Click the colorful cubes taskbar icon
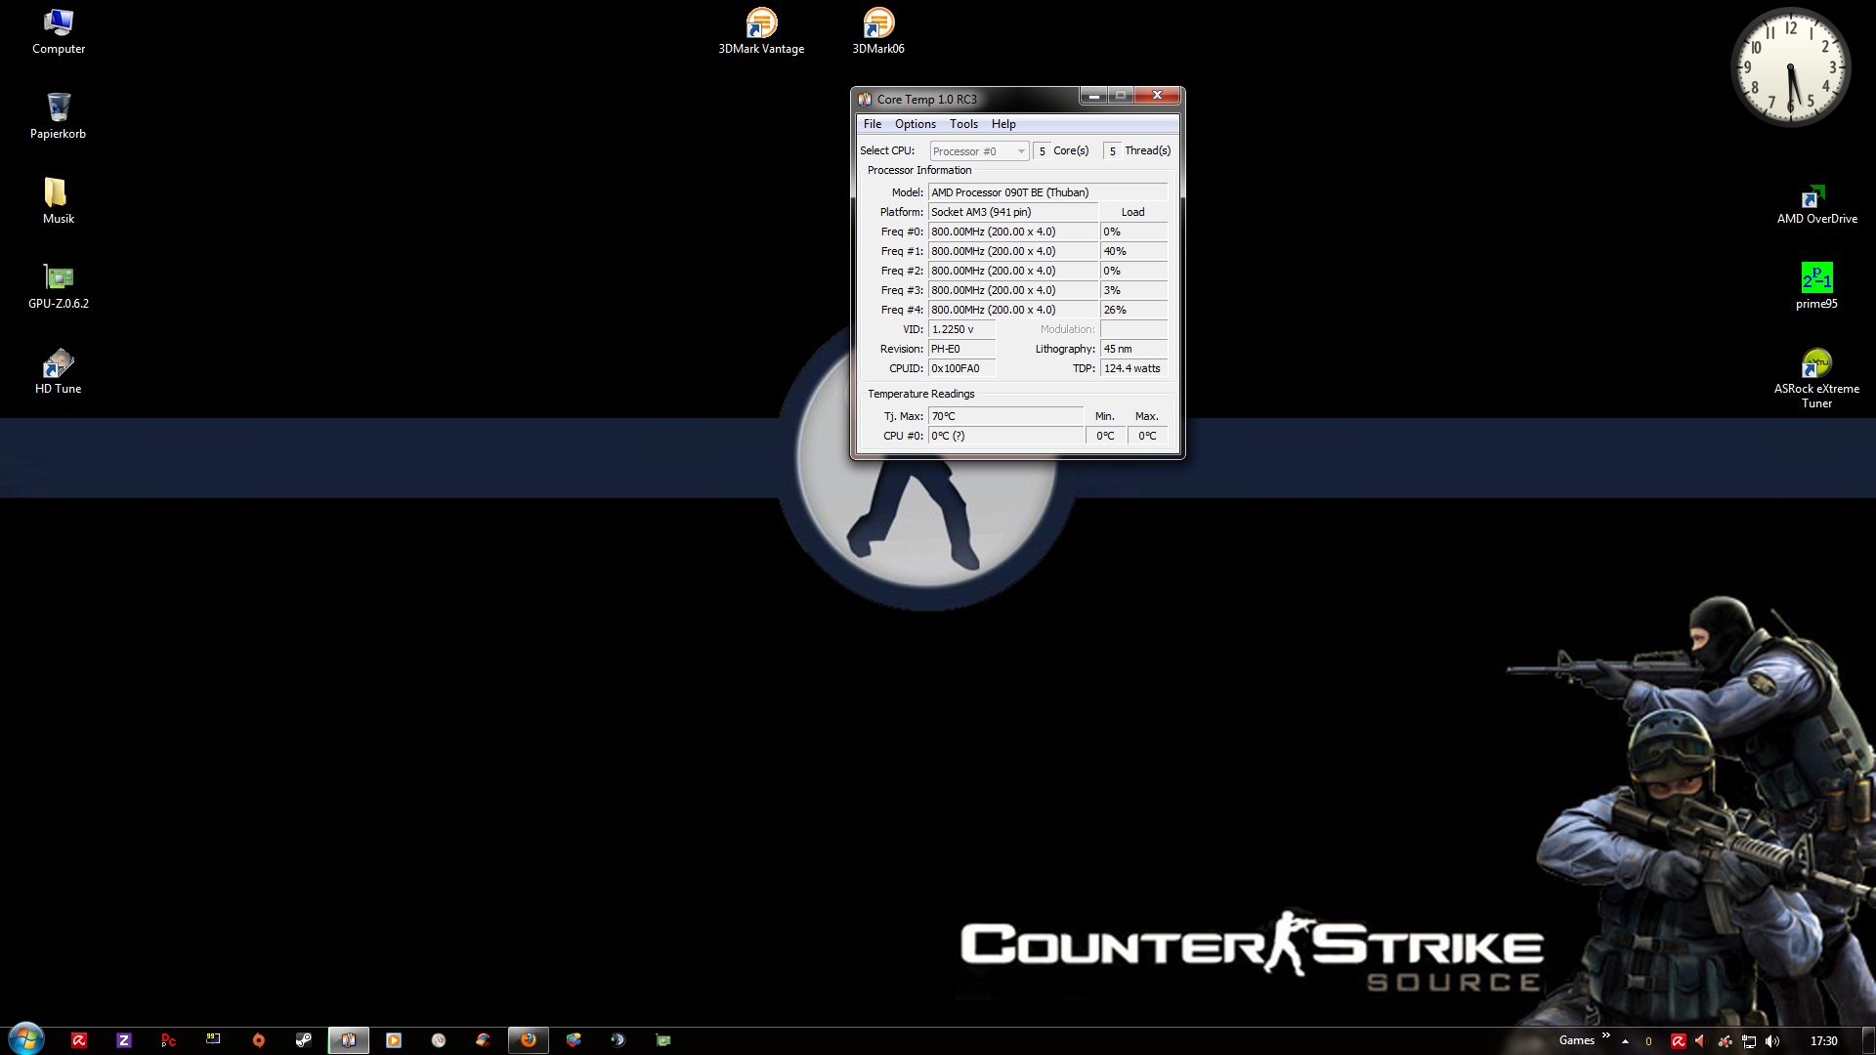This screenshot has width=1876, height=1055. (574, 1040)
